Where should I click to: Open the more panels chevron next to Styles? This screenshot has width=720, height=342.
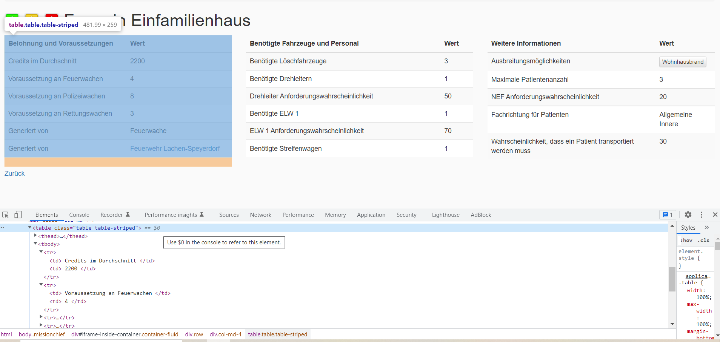coord(706,227)
